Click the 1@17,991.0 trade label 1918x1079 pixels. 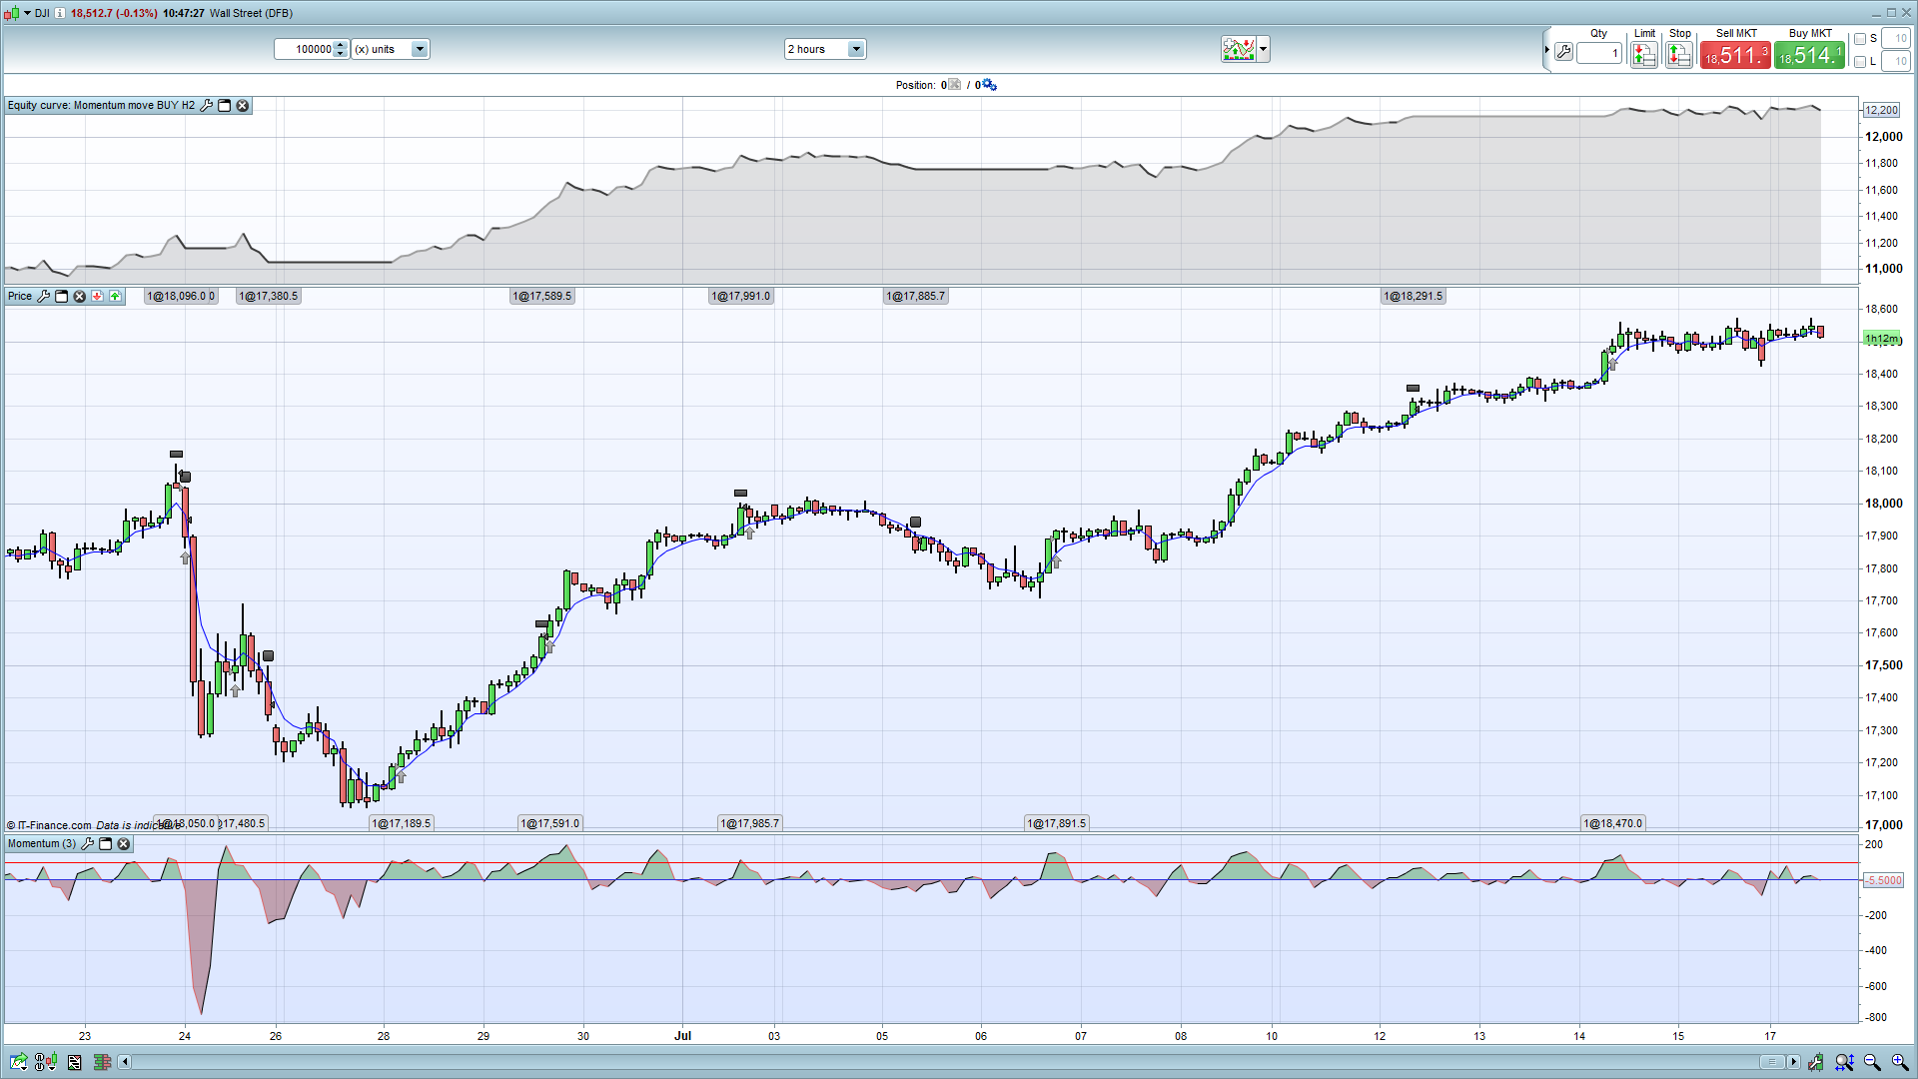point(741,296)
